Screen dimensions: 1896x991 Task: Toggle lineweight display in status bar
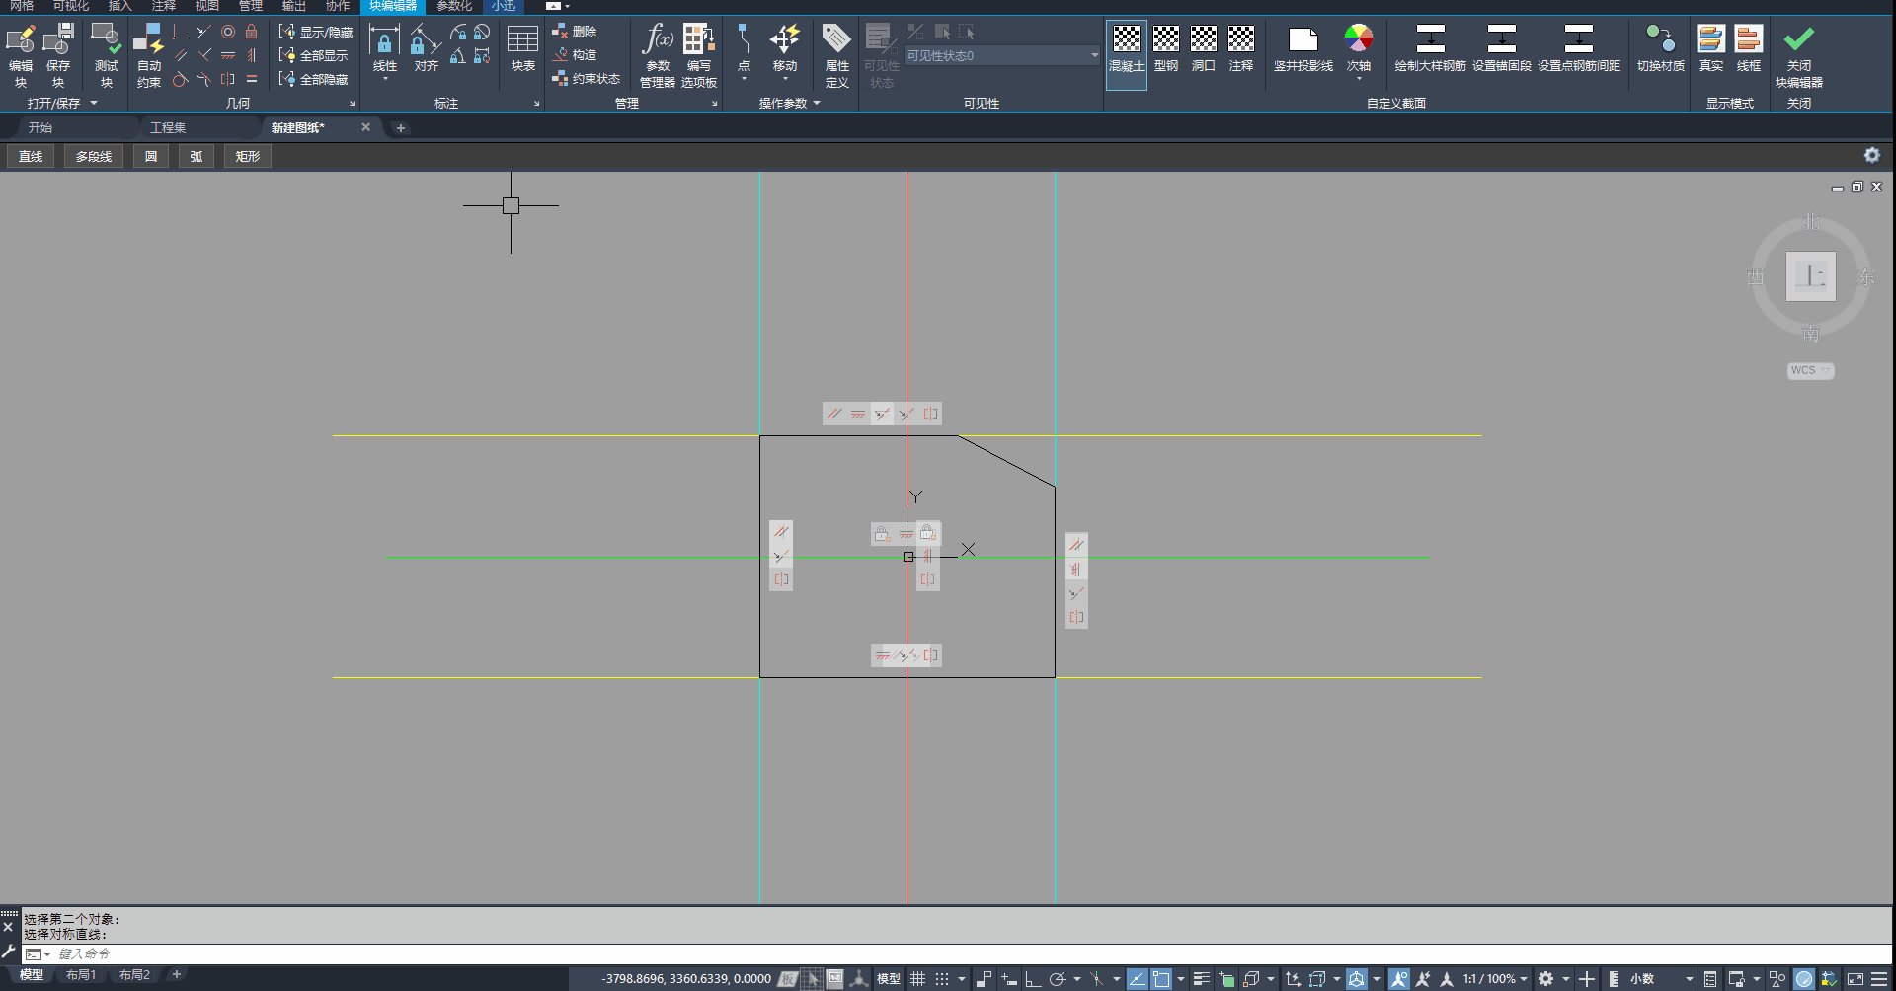(1202, 979)
